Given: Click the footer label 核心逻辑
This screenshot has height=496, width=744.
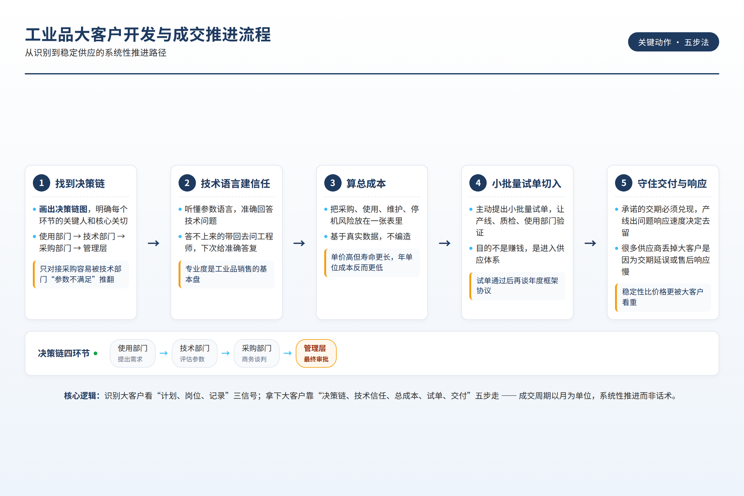Looking at the screenshot, I should point(82,396).
